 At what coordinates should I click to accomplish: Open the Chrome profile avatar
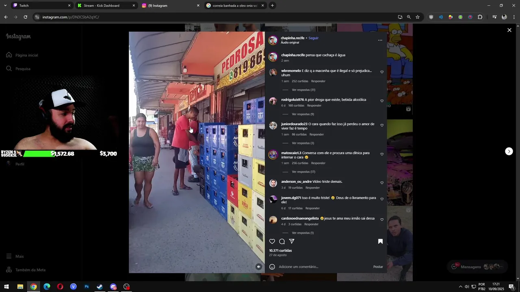[504, 17]
